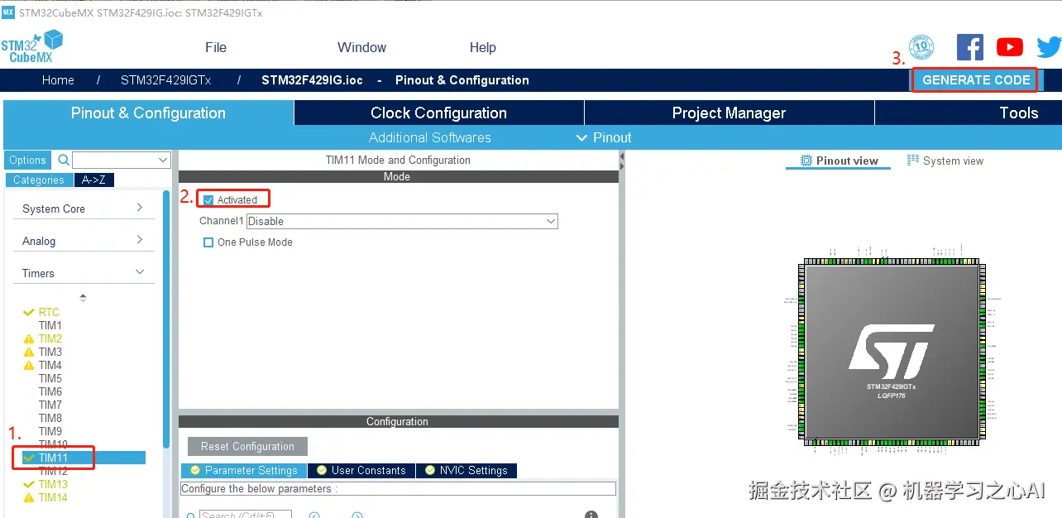
Task: Switch to Project Manager tab
Action: (x=729, y=113)
